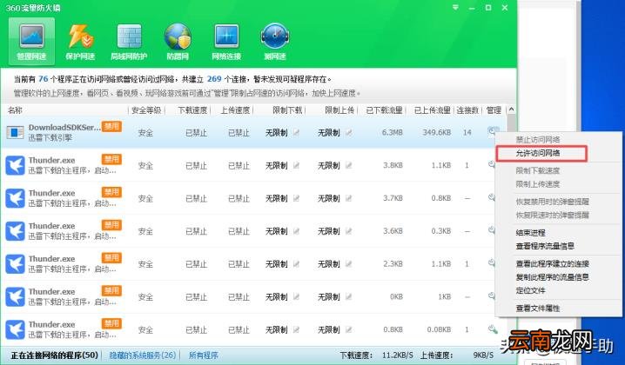Open the 管理网速 section
The height and width of the screenshot is (365, 625).
(31, 42)
